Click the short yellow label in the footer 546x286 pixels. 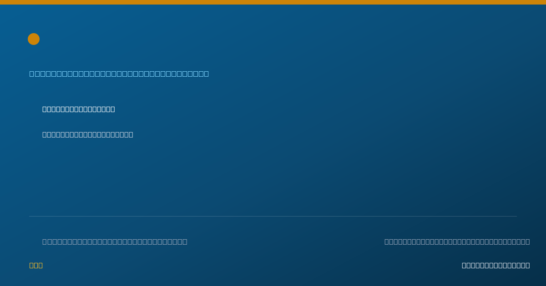[36, 265]
